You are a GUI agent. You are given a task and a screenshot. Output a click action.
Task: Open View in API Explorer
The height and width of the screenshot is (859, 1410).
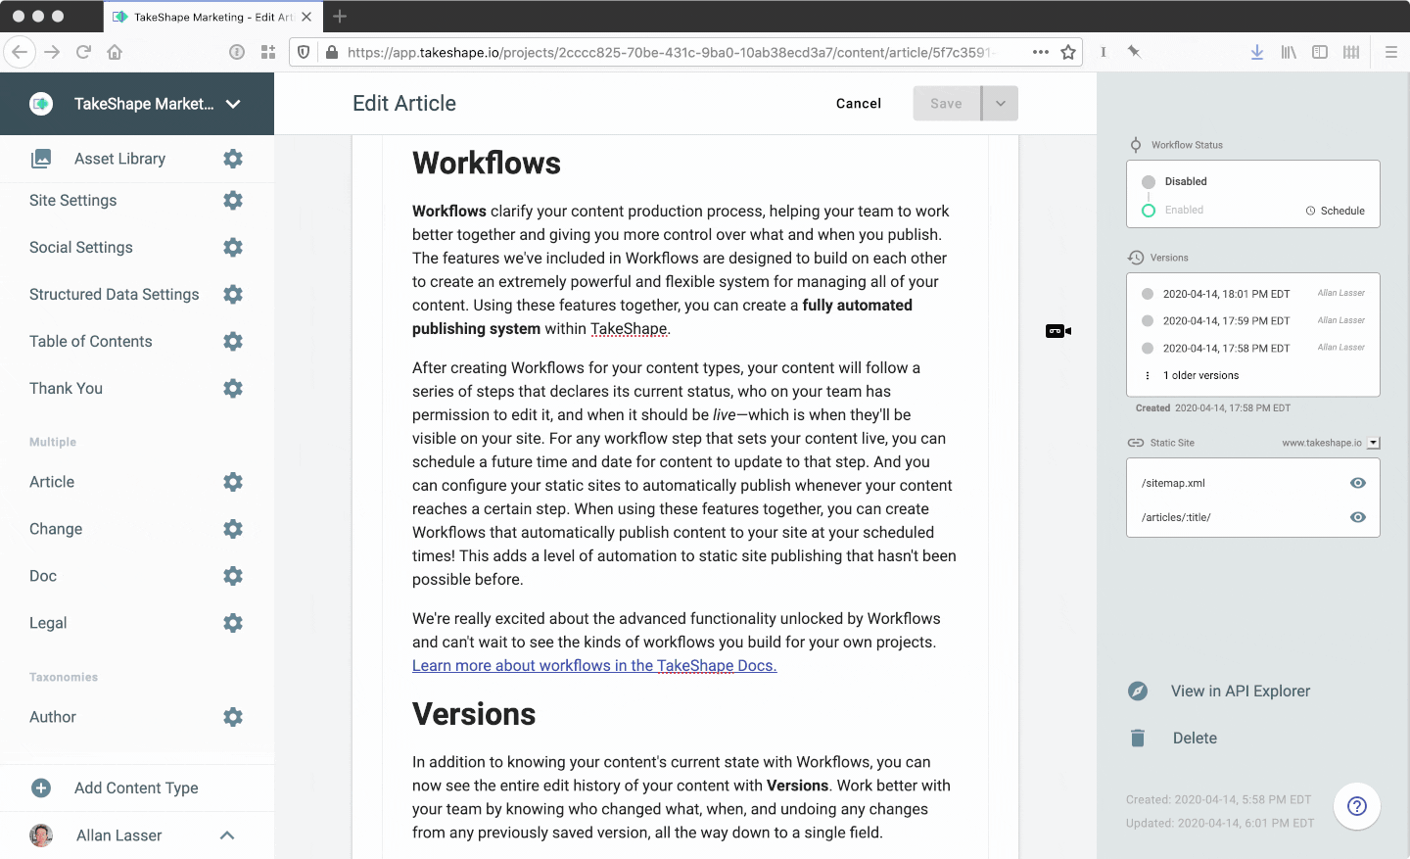(x=1241, y=691)
